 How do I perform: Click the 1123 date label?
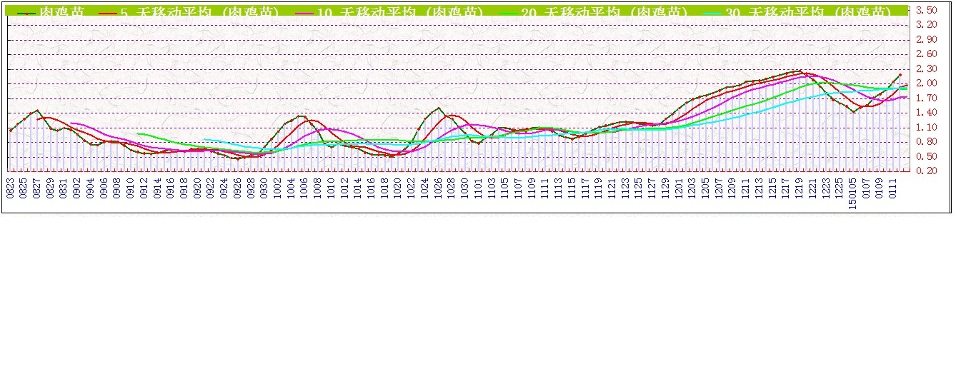(x=624, y=188)
